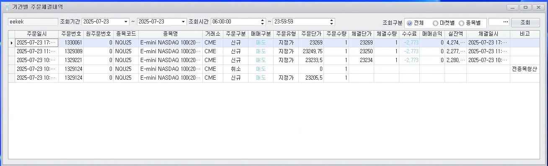Click the 주문단가 cell 23269 in the first row
Screen dimensions: 548x166
click(311, 43)
